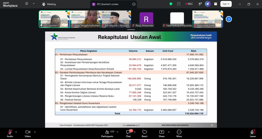The height and width of the screenshot is (139, 262).
Task: Click the 01 - Pembinaan Perpustakaan row
Action: point(131,55)
